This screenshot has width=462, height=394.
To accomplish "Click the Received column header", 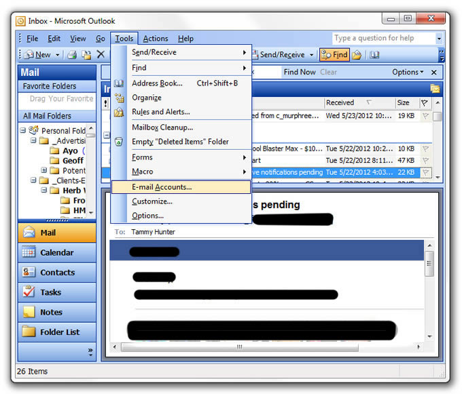I will pyautogui.click(x=359, y=103).
